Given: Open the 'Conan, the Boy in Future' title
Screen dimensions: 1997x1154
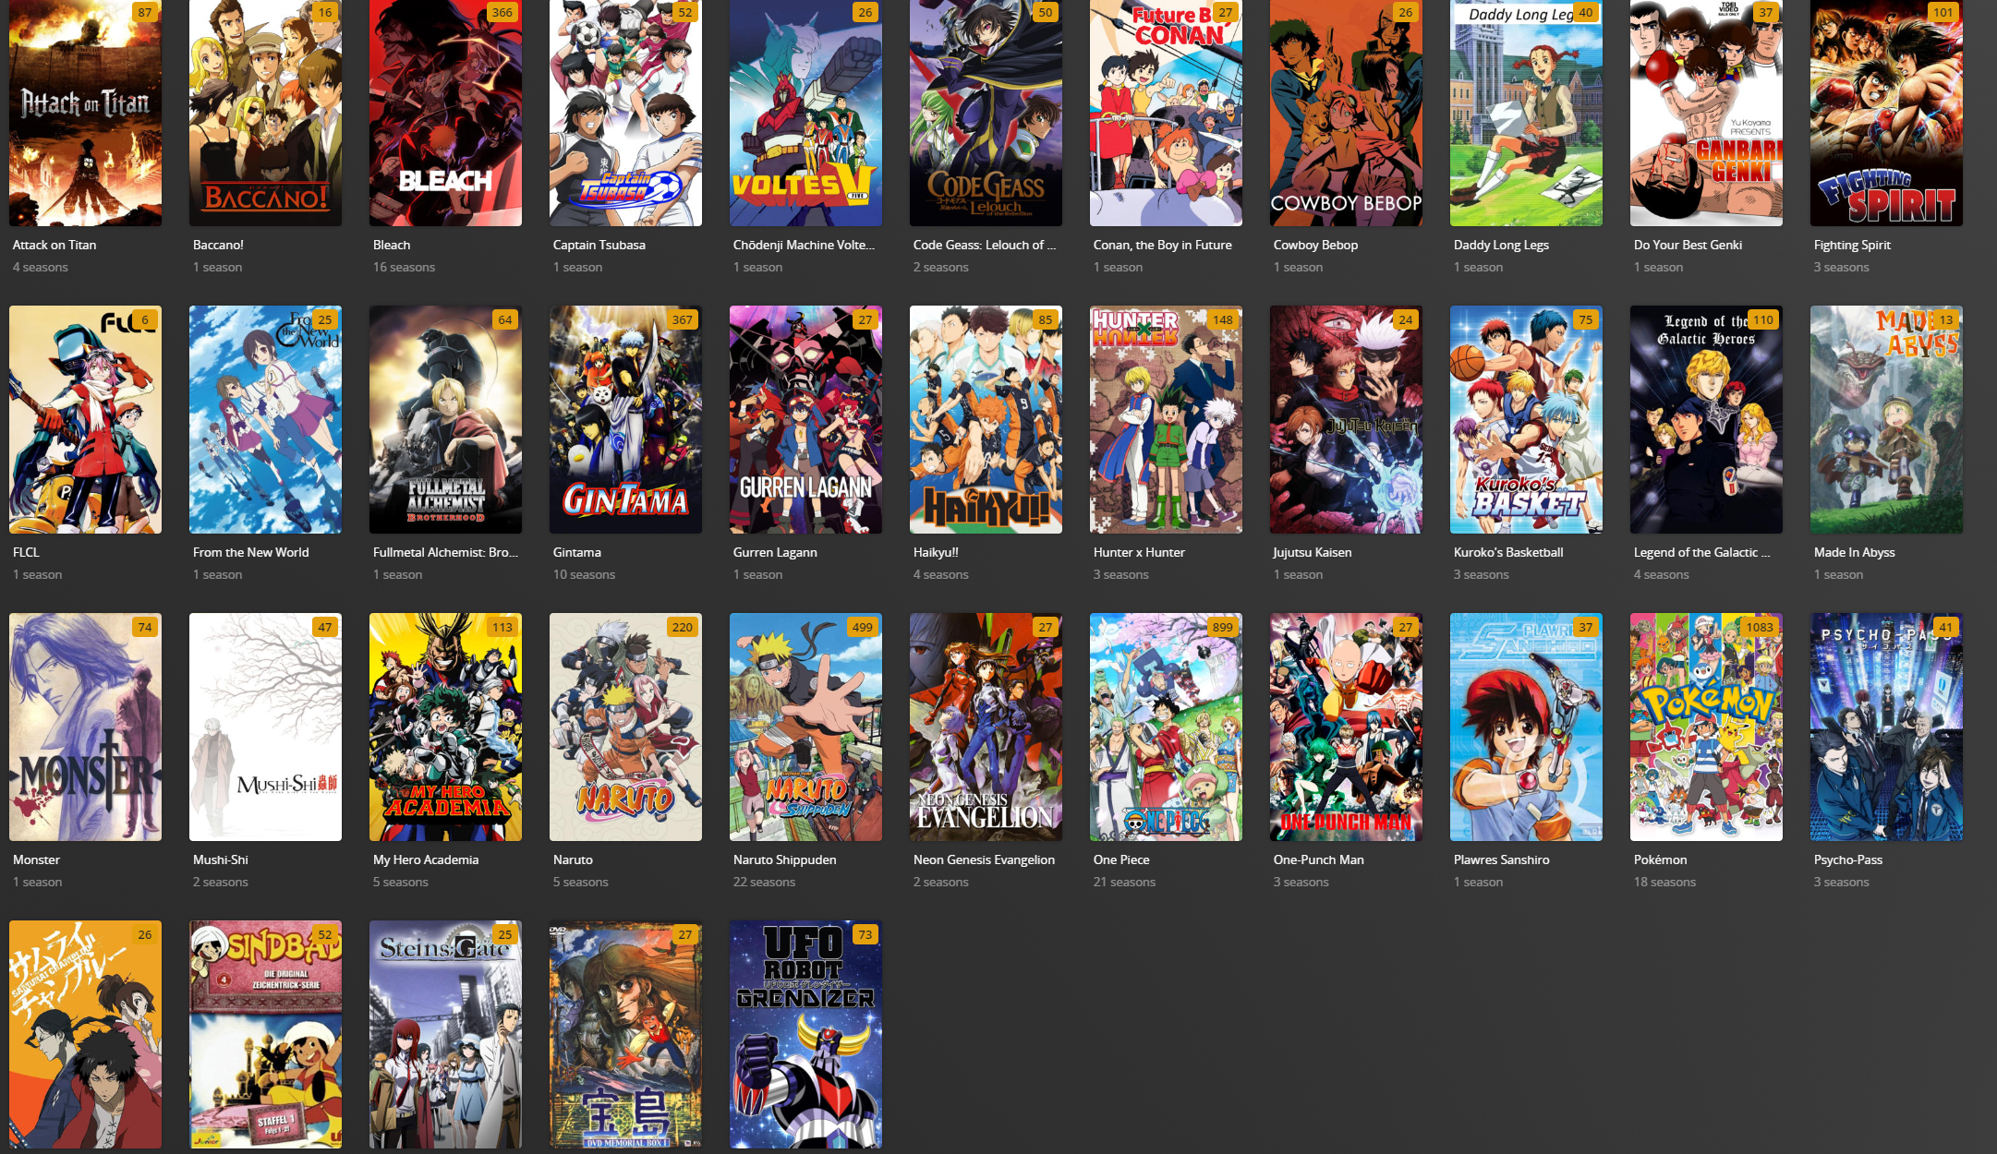Looking at the screenshot, I should pos(1162,245).
